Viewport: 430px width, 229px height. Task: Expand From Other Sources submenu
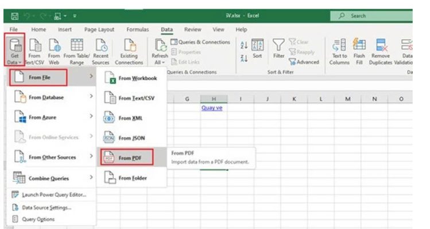coord(52,157)
